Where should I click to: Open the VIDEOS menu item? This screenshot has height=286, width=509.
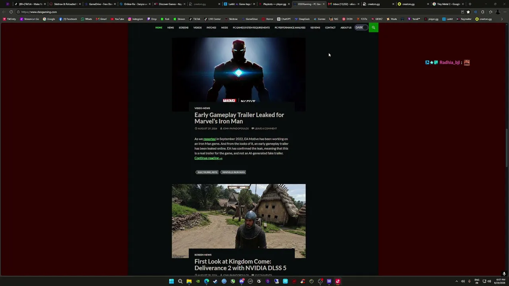(198, 27)
